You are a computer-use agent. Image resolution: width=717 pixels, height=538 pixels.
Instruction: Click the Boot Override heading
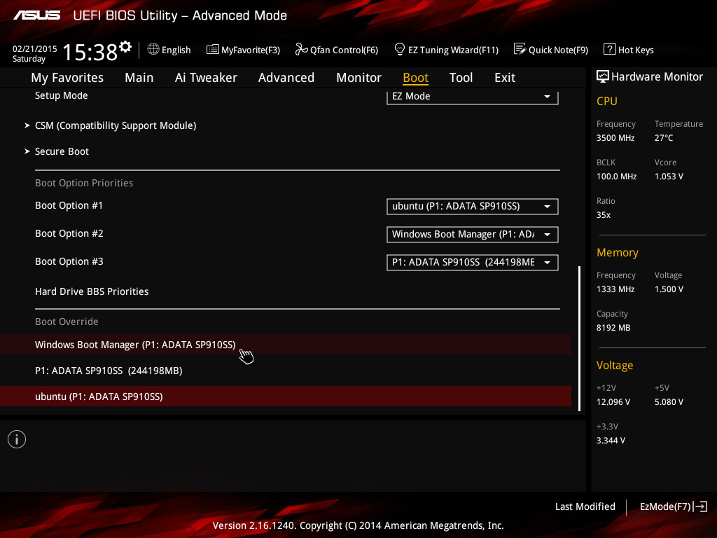tap(67, 322)
